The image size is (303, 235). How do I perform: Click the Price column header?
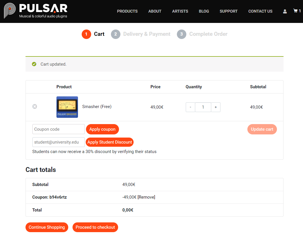(155, 87)
